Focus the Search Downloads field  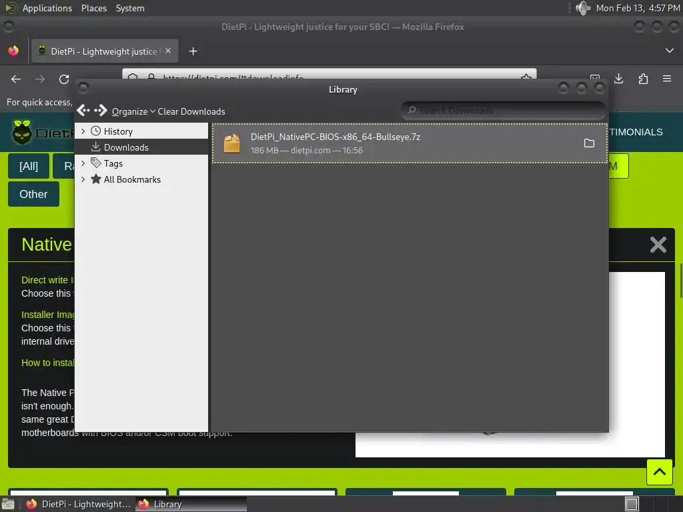click(x=503, y=111)
